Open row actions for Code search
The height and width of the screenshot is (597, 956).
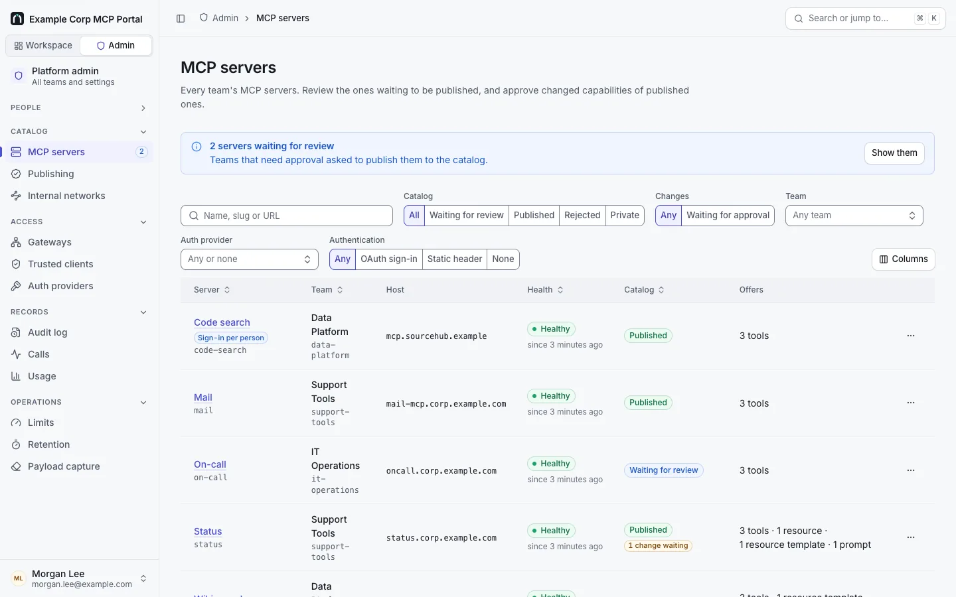coord(911,336)
